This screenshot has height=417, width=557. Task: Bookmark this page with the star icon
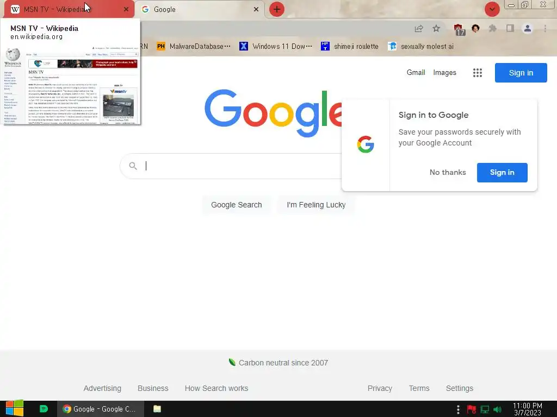(x=436, y=28)
